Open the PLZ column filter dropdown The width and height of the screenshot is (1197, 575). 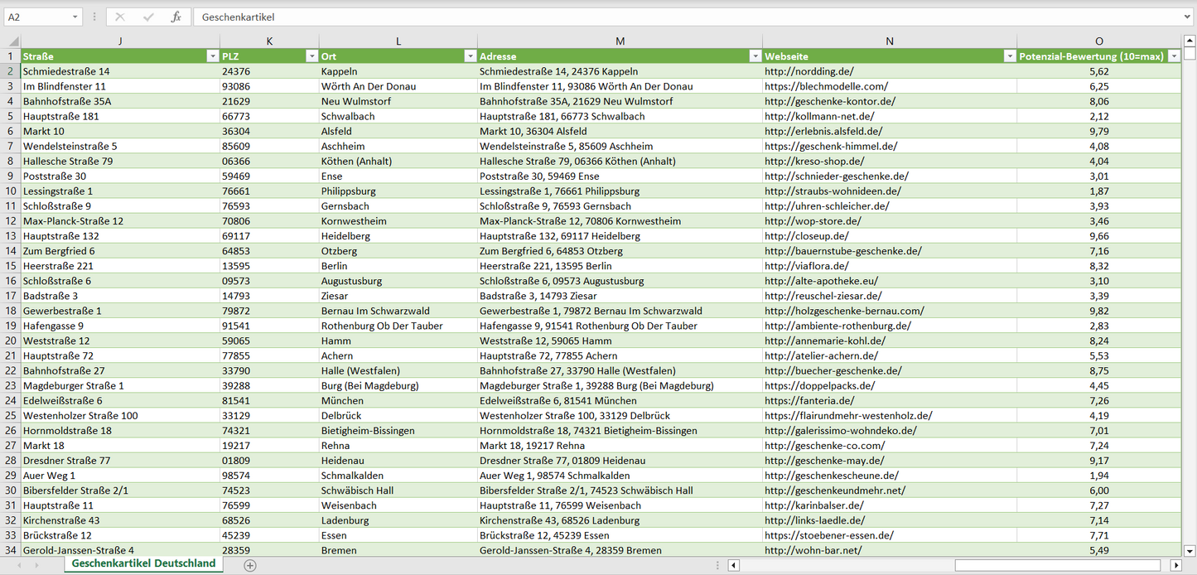(311, 56)
